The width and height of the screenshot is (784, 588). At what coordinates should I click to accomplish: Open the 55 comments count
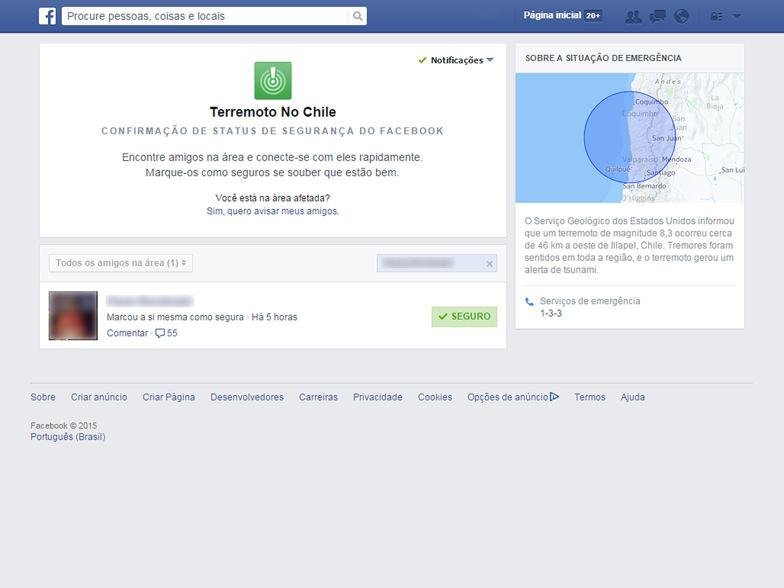(172, 333)
